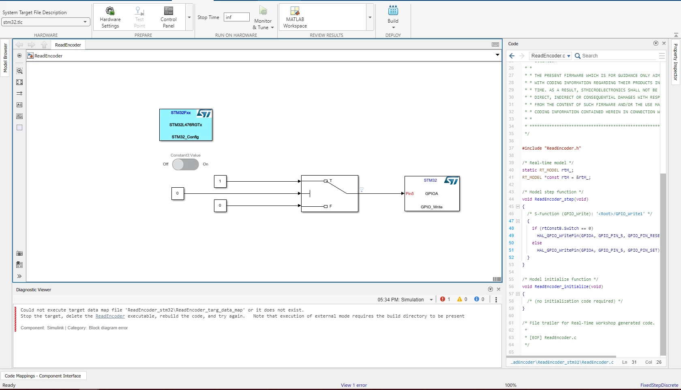Viewport: 681px width, 390px height.
Task: Toggle info messages filter in Diagnostic Viewer
Action: pyautogui.click(x=479, y=299)
